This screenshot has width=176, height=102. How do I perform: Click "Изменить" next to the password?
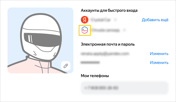159,62
